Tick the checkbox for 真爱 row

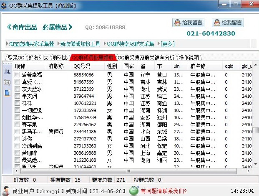pyautogui.click(x=17, y=82)
